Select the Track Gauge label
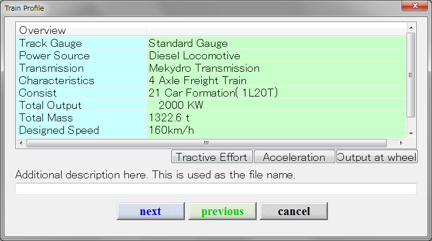The image size is (432, 241). pyautogui.click(x=50, y=43)
